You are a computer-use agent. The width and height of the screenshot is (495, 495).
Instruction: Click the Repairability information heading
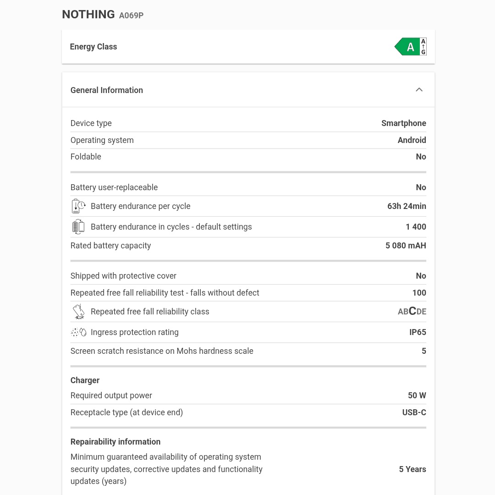point(115,441)
